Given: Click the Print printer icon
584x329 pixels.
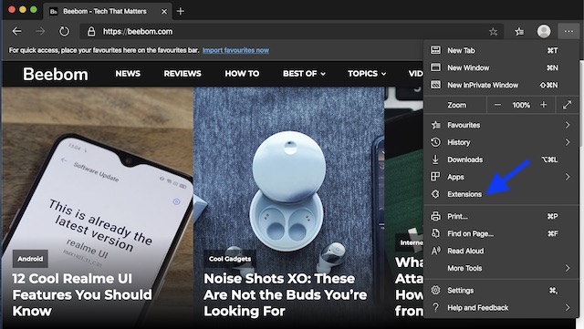Looking at the screenshot, I should 435,216.
